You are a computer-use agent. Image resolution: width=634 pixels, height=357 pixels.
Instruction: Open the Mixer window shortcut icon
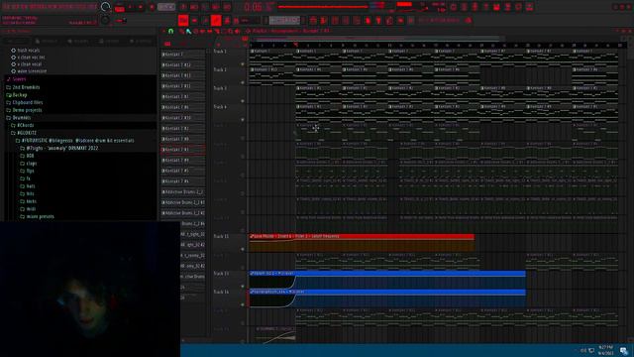pos(346,20)
